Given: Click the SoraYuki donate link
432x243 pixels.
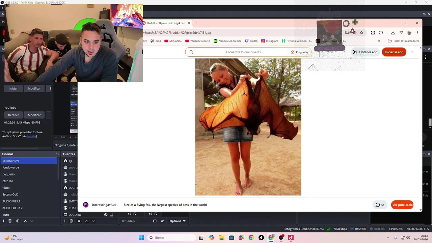Looking at the screenshot, I should click(31, 136).
